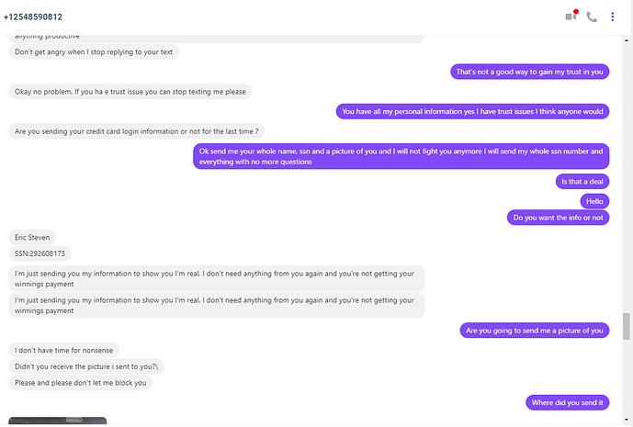Select the 'SSN:292608173' message bubble
The height and width of the screenshot is (427, 633).
[40, 253]
